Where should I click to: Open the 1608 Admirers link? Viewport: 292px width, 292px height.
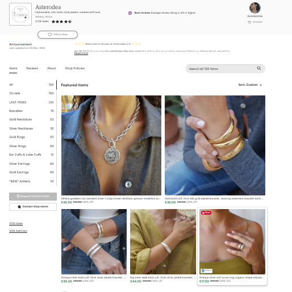(x=18, y=231)
